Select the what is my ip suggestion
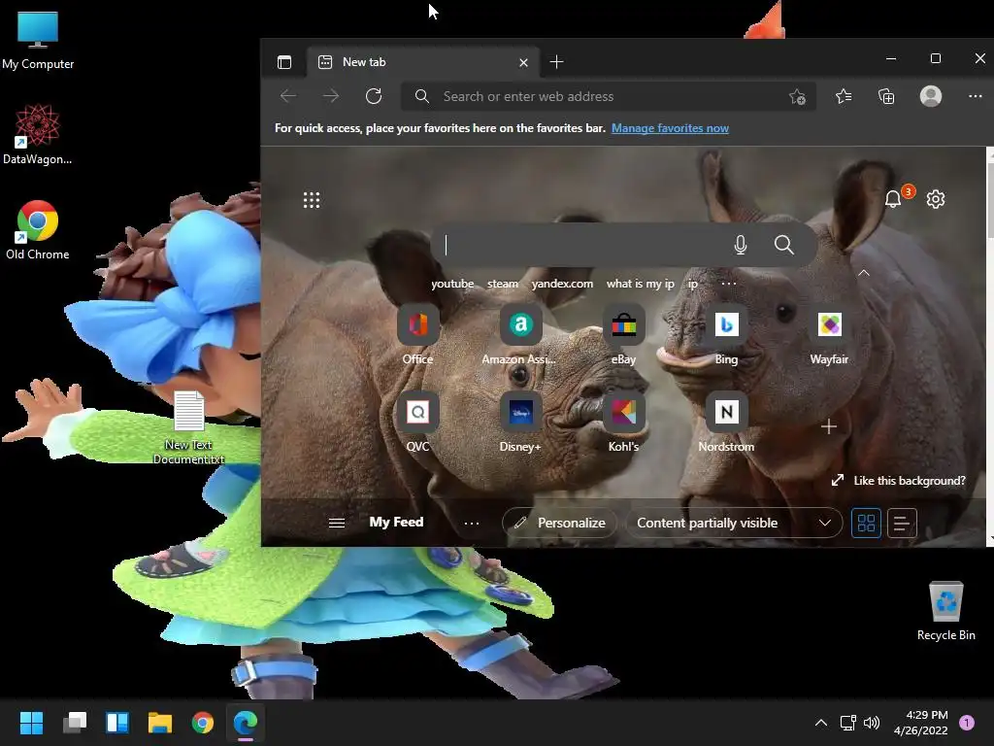The image size is (994, 746). pos(641,284)
